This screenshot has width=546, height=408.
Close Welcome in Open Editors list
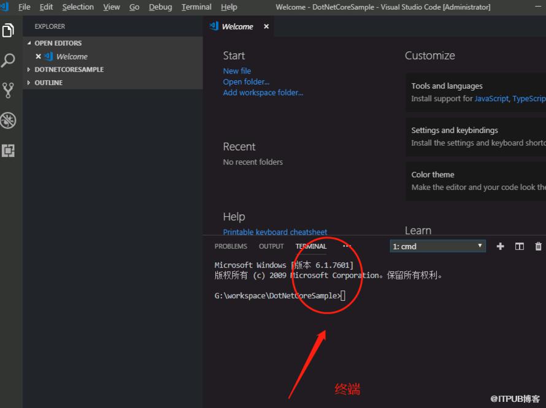(38, 56)
